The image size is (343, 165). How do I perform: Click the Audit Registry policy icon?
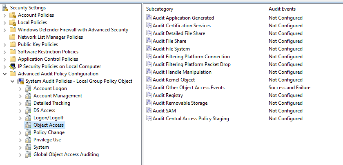149,95
